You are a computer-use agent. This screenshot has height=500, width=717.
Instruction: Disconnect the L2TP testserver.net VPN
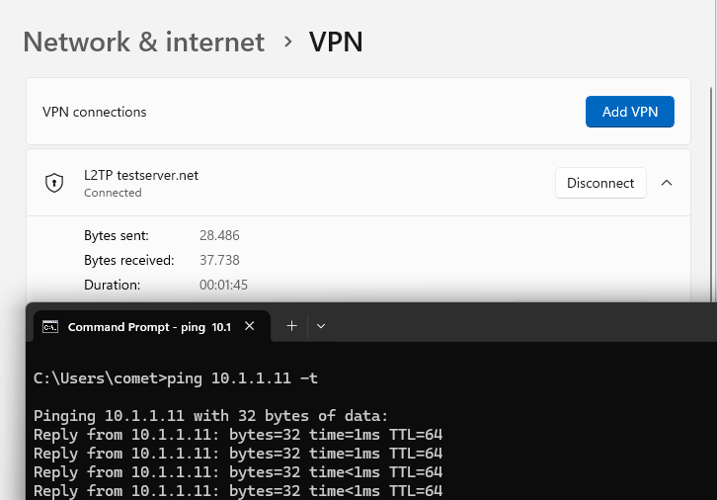coord(600,183)
